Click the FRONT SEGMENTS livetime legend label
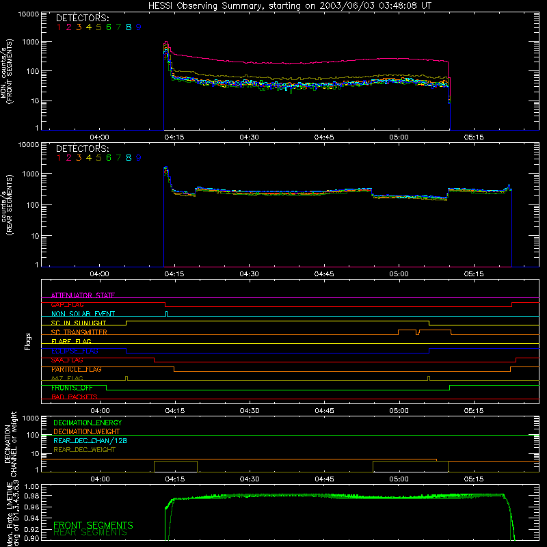Image resolution: width=547 pixels, height=547 pixels. [93, 525]
